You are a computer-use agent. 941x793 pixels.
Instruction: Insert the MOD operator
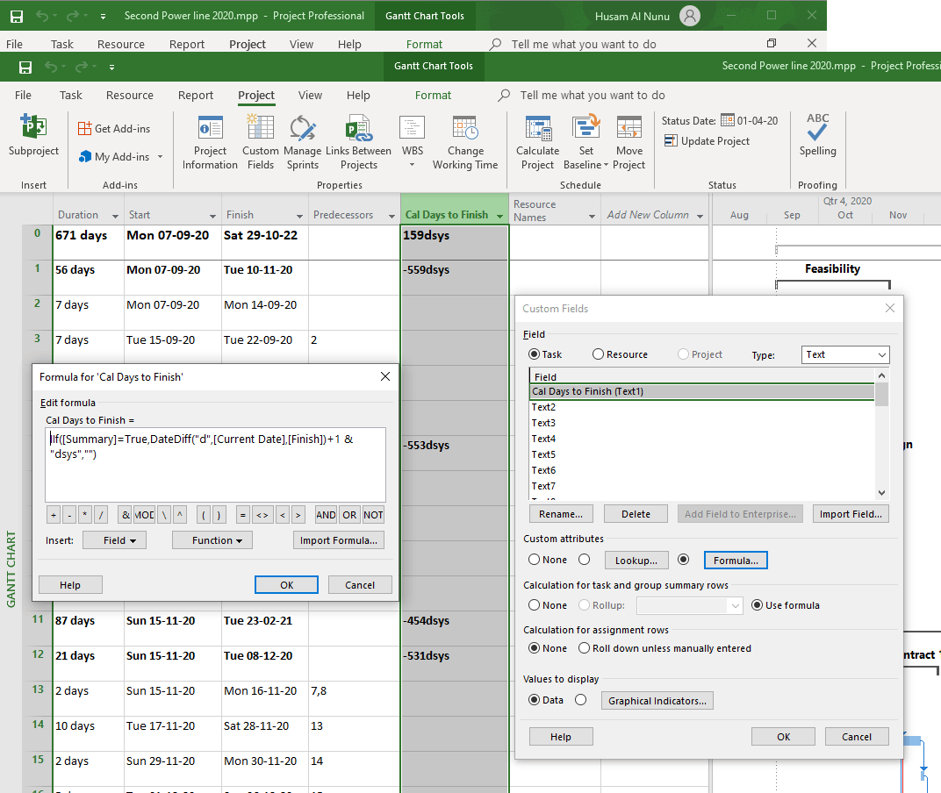144,515
